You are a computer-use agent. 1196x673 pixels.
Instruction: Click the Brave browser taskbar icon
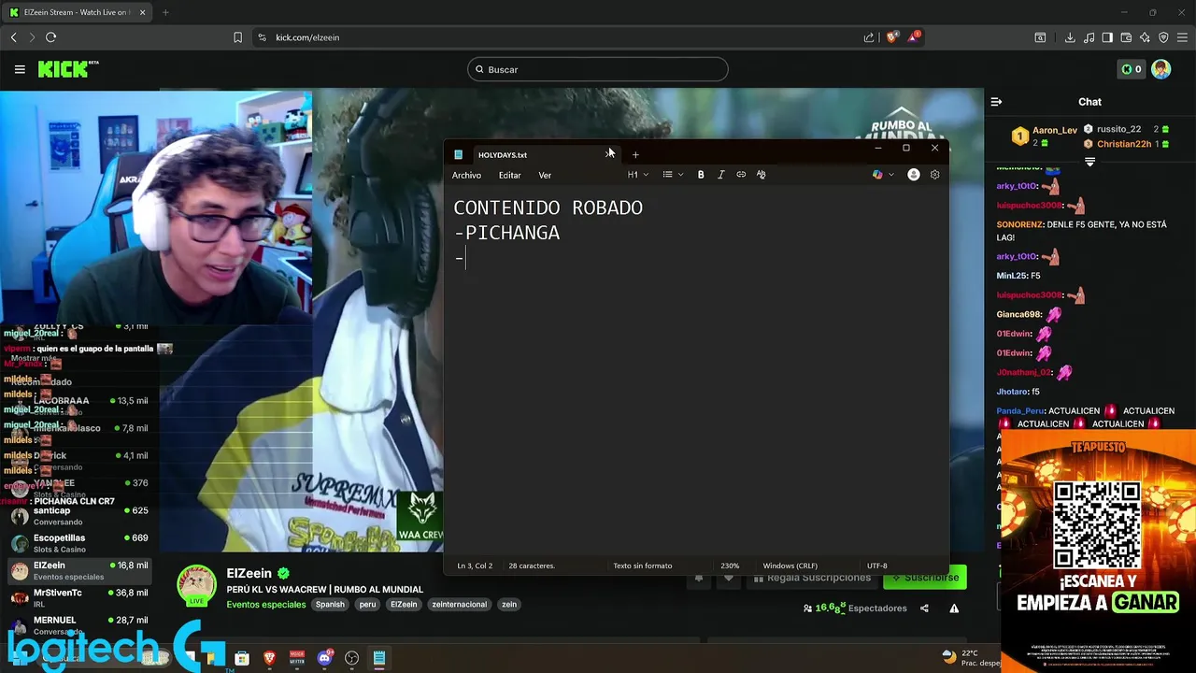click(x=269, y=658)
